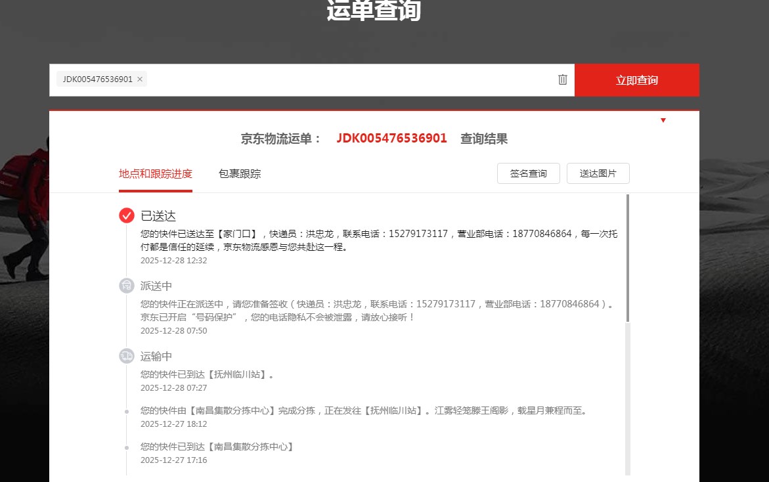The width and height of the screenshot is (769, 482).
Task: Click the red JDK005476536901 number in results header
Action: pos(391,139)
